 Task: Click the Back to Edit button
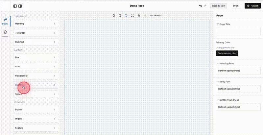[218, 6]
